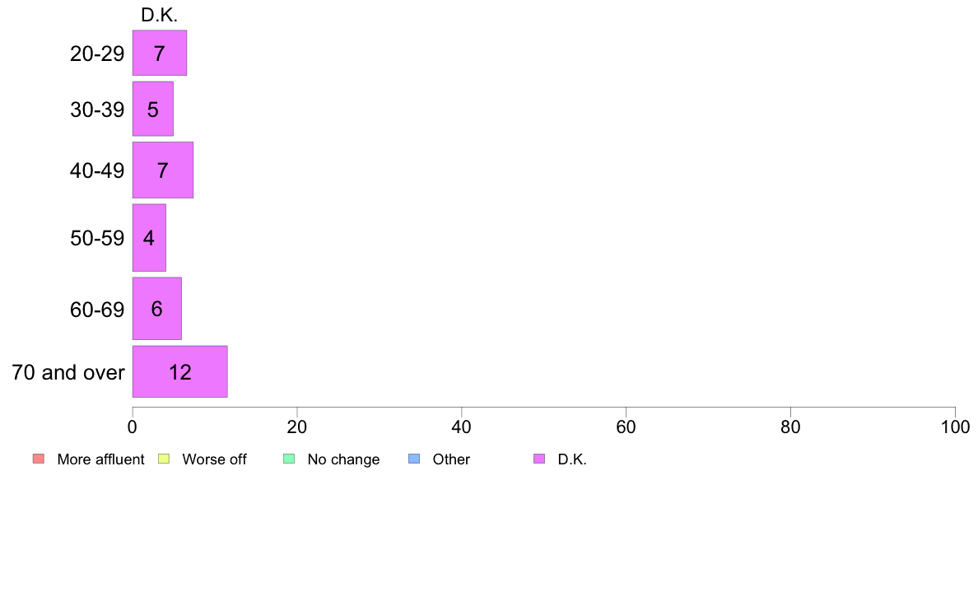Select the 70 and over bar showing 12
Image resolution: width=978 pixels, height=606 pixels.
(179, 371)
